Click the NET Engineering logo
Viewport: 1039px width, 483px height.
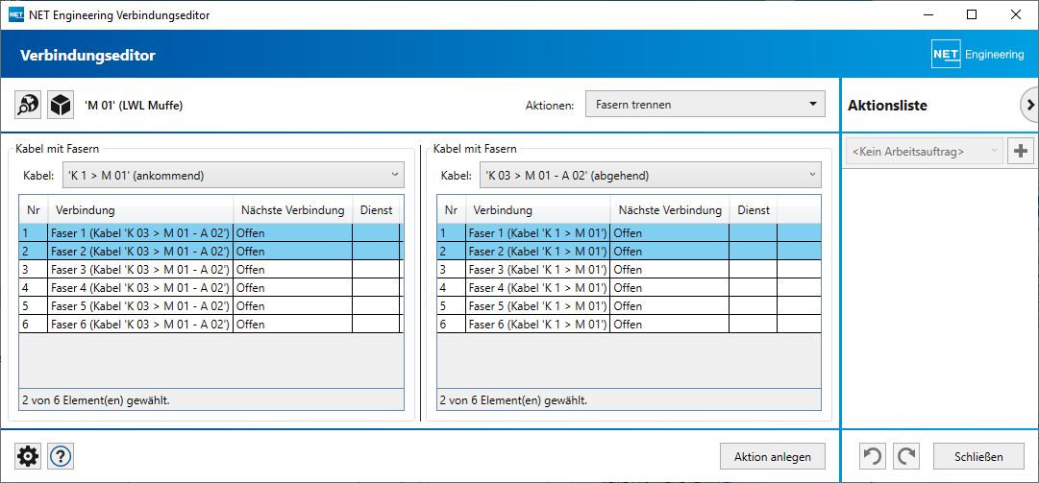[x=978, y=55]
